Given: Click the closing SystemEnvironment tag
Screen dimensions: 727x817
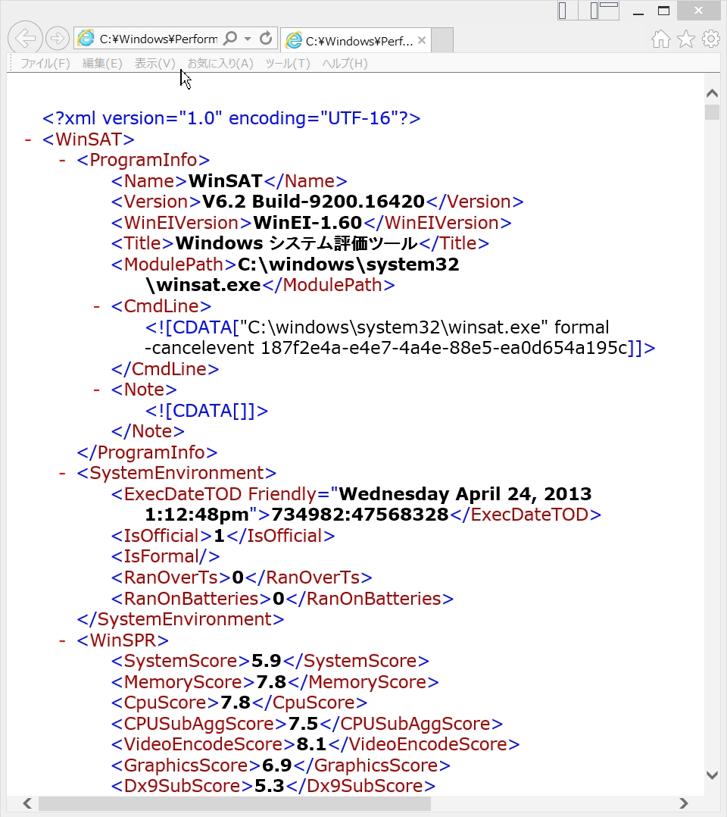Looking at the screenshot, I should [180, 619].
